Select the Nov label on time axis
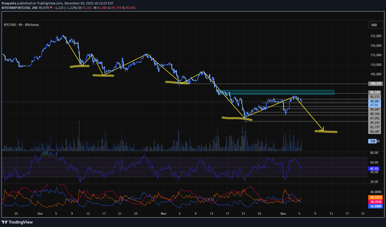Viewport: 386px width, 227px height. [x=164, y=214]
